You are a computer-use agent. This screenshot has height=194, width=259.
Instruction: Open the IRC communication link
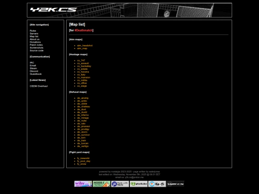(32, 63)
